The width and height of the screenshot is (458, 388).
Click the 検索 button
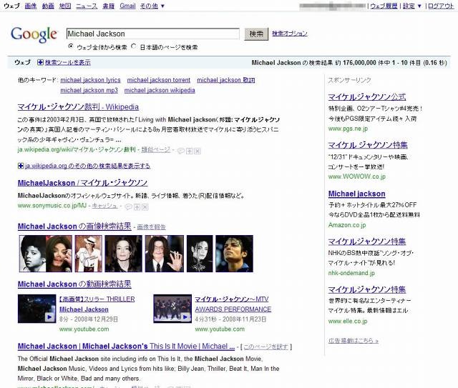coord(256,34)
